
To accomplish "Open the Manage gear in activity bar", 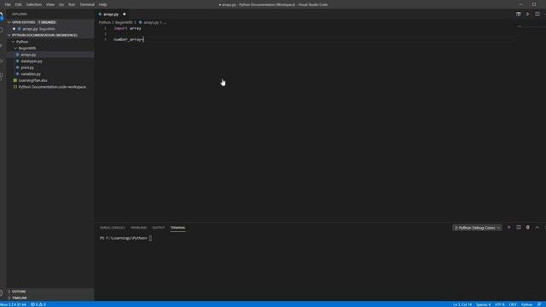I will (2, 293).
